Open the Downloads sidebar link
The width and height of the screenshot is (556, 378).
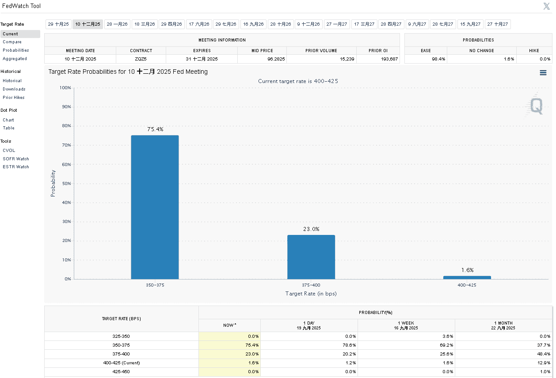pos(14,89)
